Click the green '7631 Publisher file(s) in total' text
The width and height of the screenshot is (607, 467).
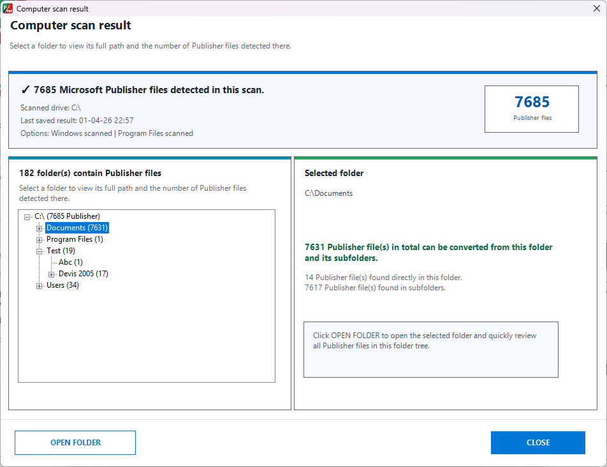click(x=428, y=253)
